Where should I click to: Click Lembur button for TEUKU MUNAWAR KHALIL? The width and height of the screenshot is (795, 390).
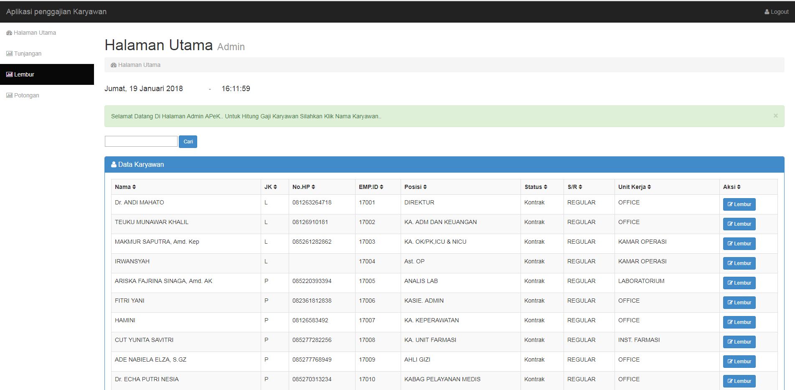tap(739, 224)
